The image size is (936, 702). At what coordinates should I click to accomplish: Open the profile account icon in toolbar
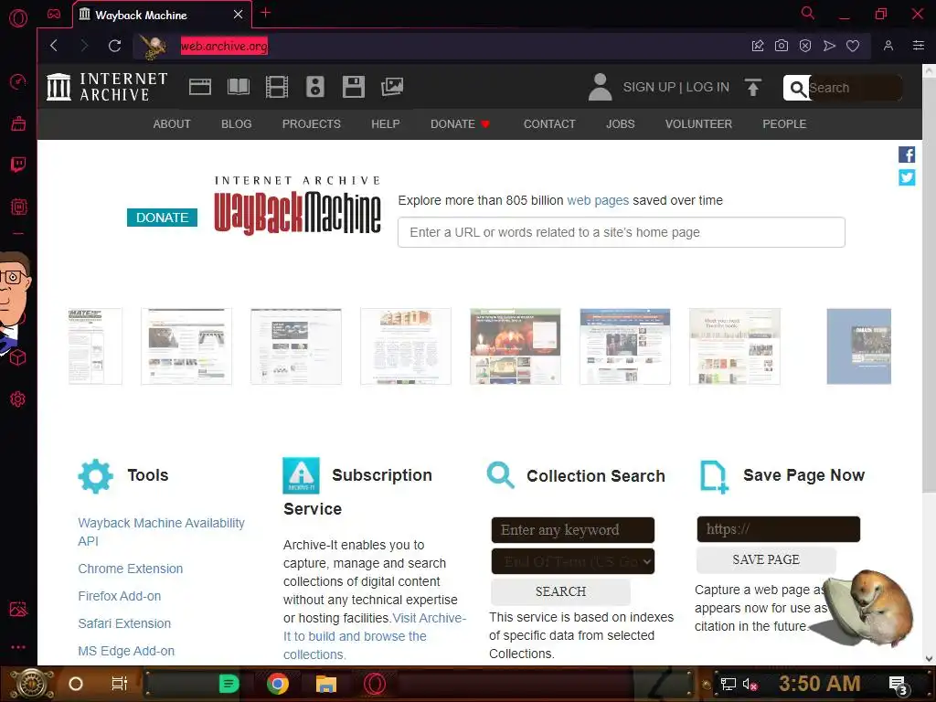(888, 46)
